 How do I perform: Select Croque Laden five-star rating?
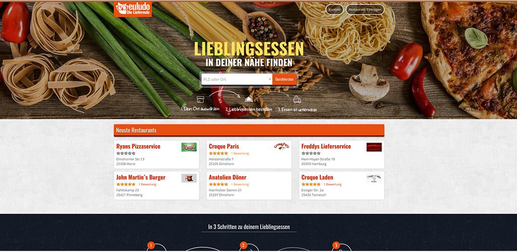coord(311,184)
